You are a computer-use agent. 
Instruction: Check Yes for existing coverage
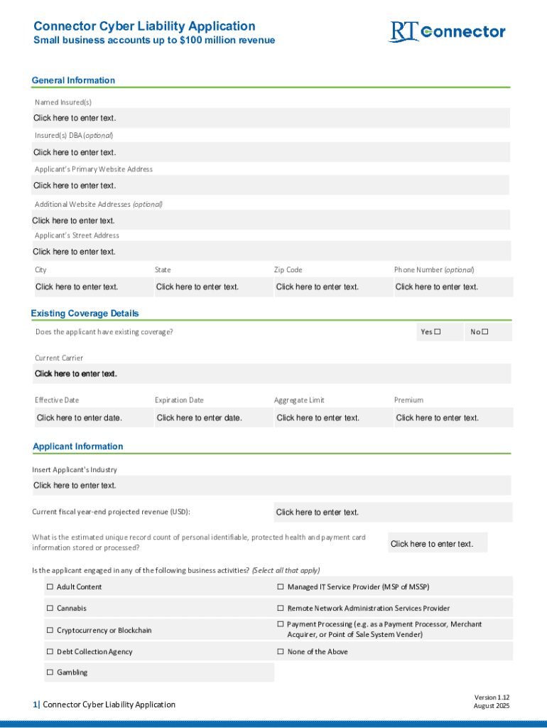438,332
